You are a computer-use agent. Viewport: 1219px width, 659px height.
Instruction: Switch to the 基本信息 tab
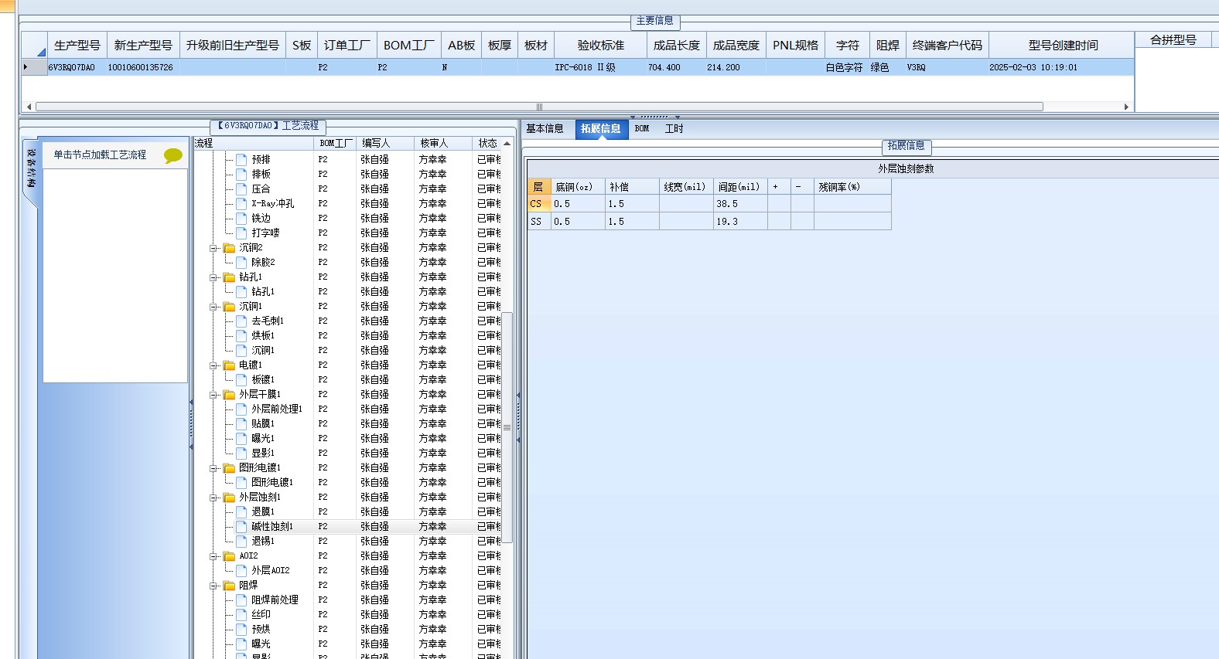click(545, 129)
